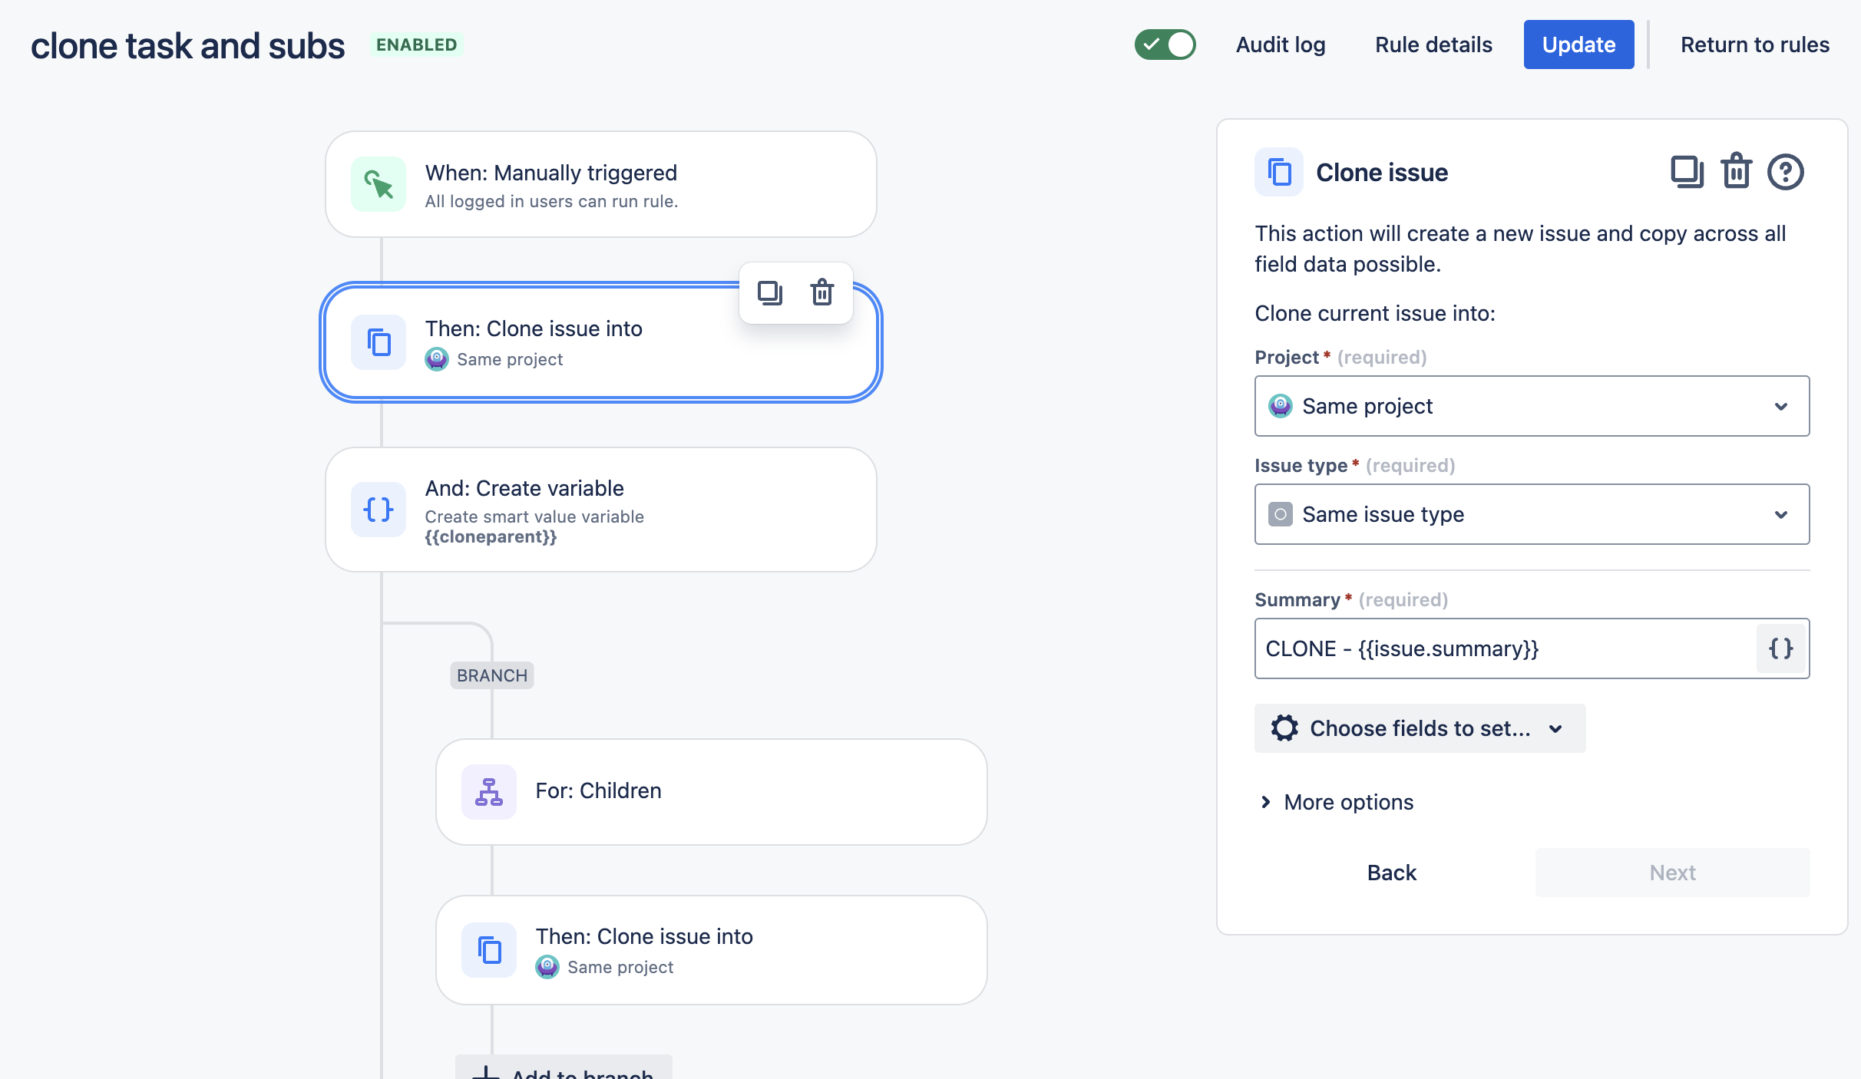Click Return to rules link
Image resolution: width=1861 pixels, height=1079 pixels.
tap(1754, 45)
